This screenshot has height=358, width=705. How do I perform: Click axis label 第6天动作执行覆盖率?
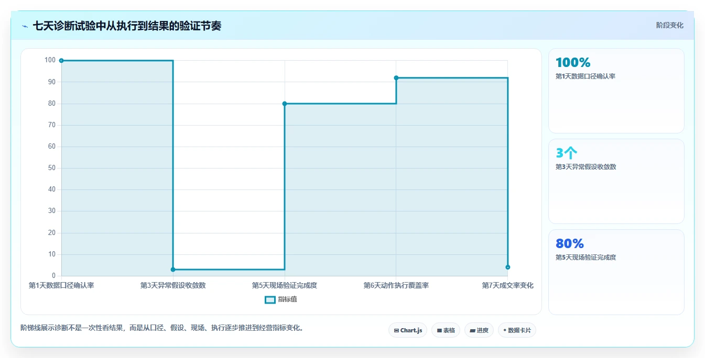[396, 286]
